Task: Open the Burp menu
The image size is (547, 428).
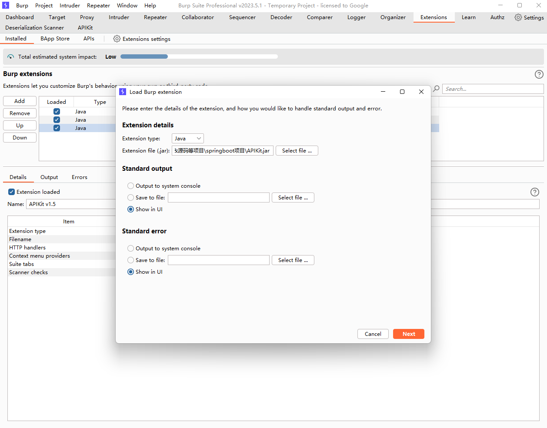Action: (22, 6)
